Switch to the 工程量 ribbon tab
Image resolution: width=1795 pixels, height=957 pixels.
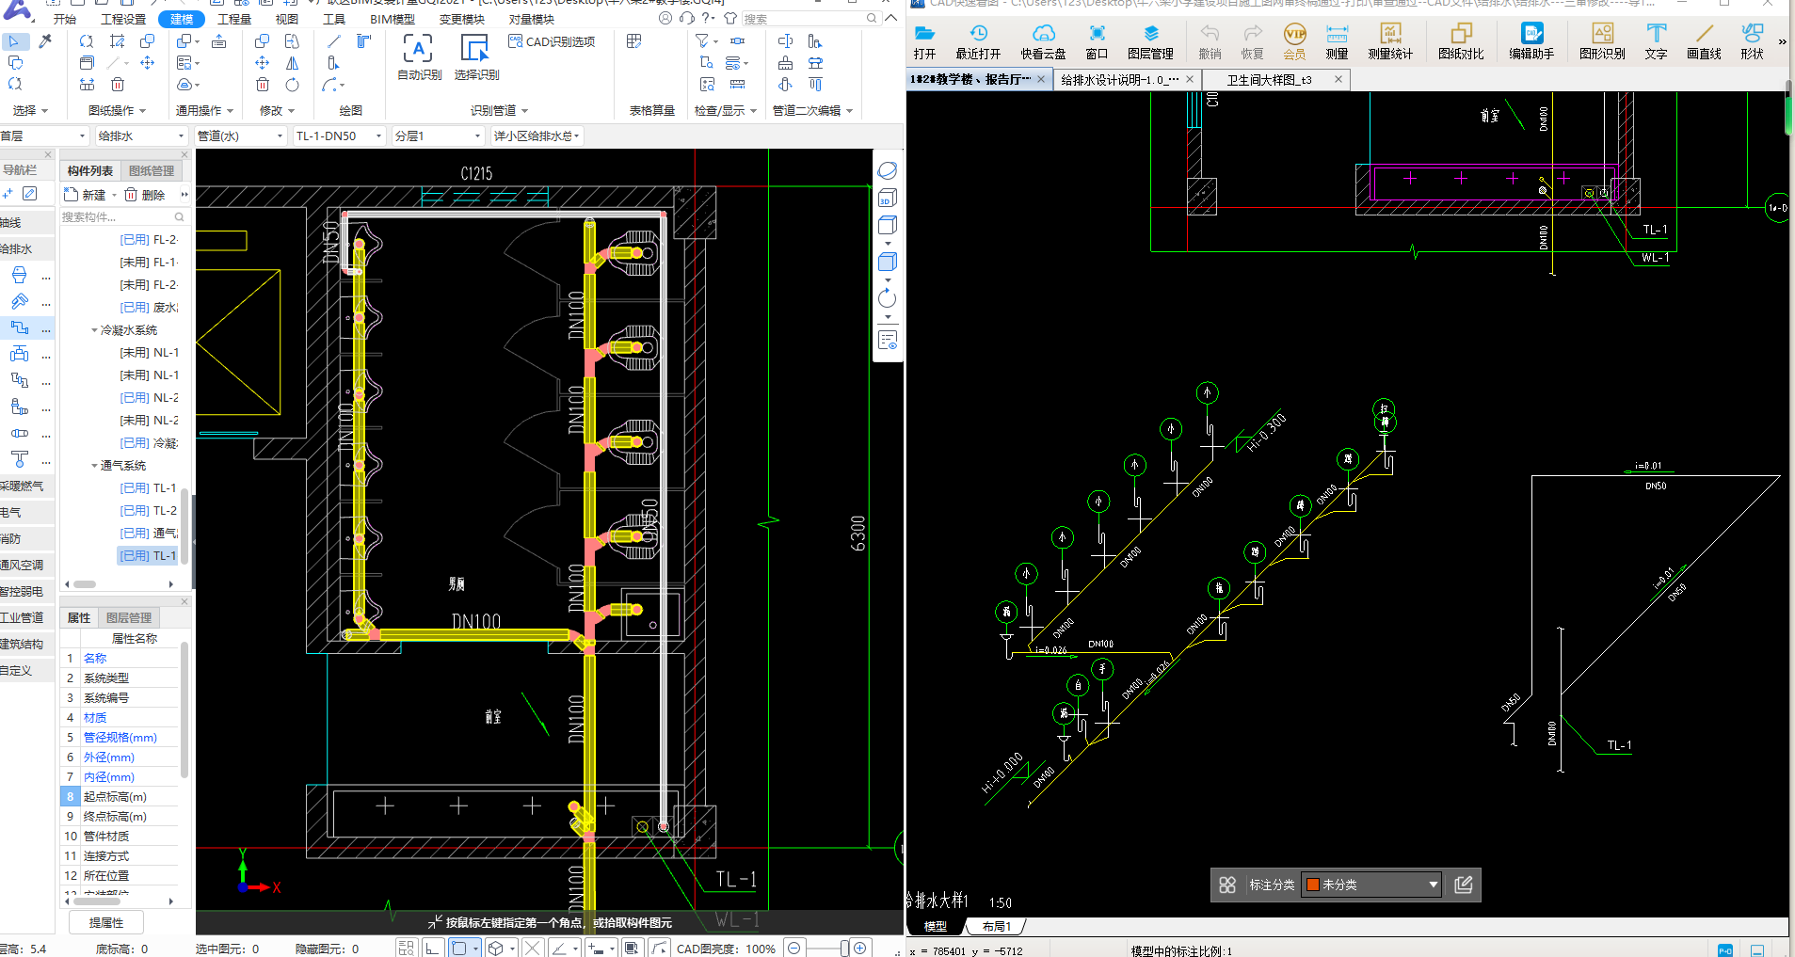coord(234,19)
